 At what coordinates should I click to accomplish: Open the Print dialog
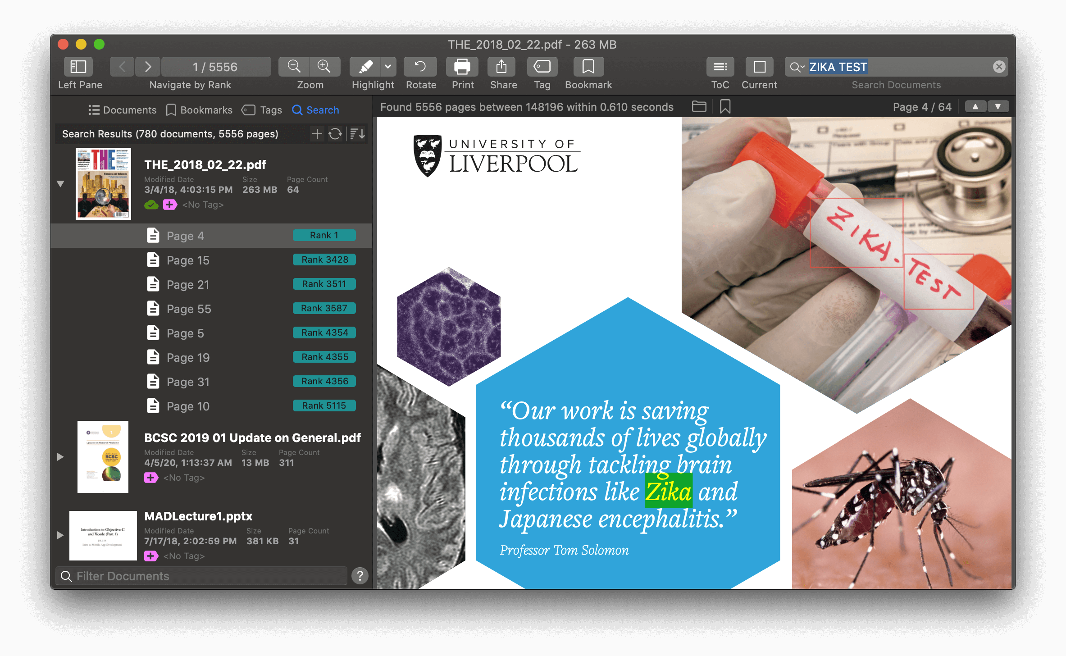click(x=462, y=66)
